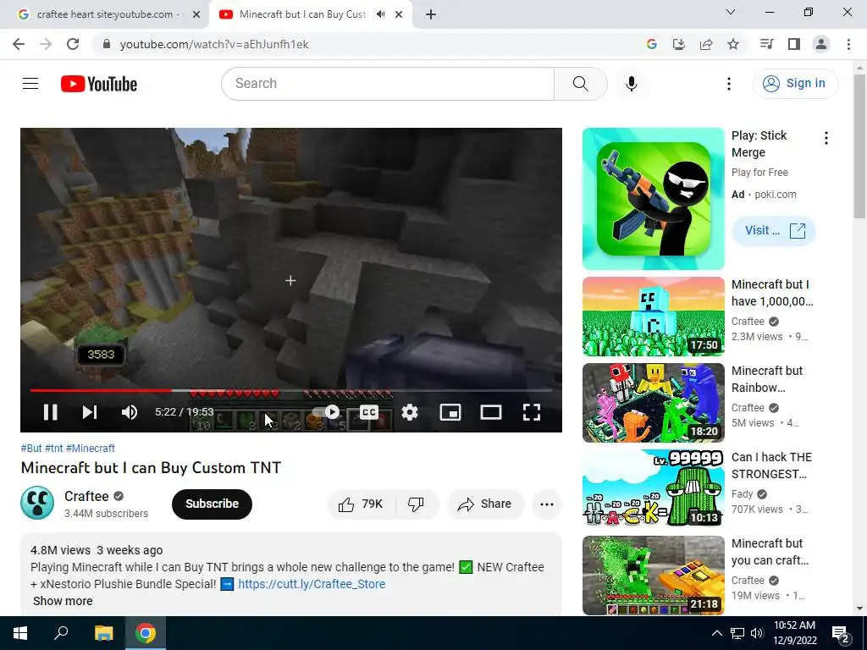Open video settings gear

pyautogui.click(x=410, y=412)
